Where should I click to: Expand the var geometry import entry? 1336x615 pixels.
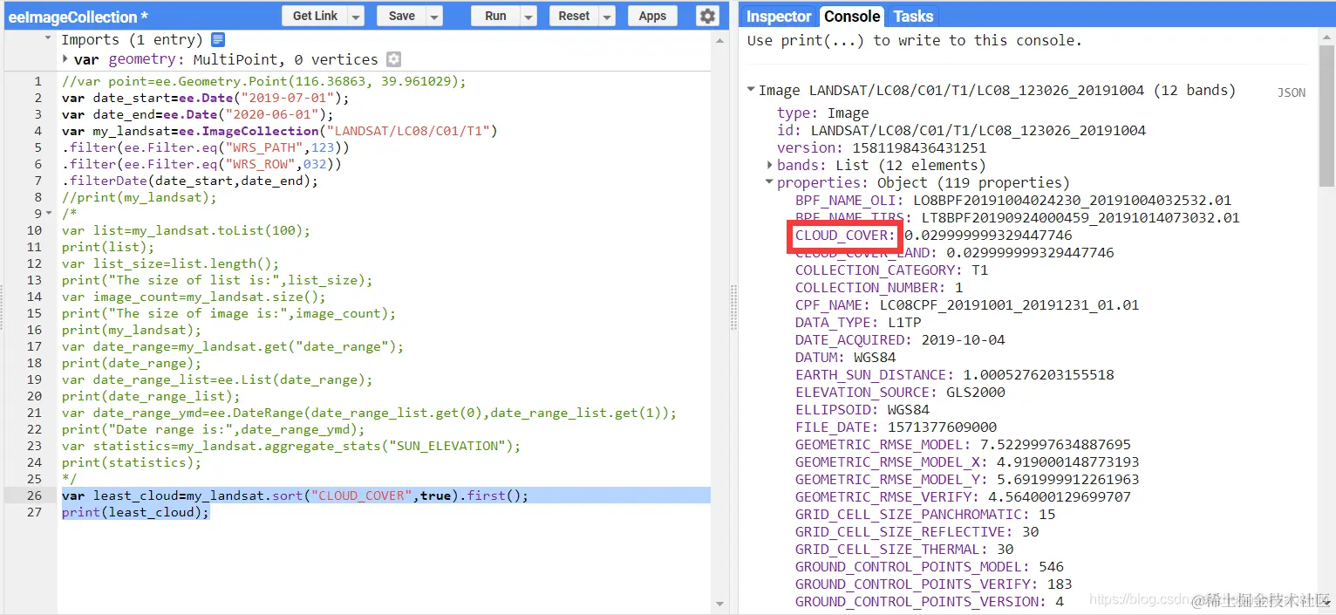tap(66, 59)
